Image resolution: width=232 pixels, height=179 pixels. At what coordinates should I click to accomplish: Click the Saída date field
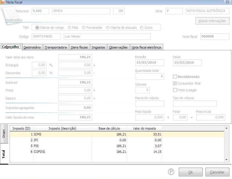coord(188,63)
